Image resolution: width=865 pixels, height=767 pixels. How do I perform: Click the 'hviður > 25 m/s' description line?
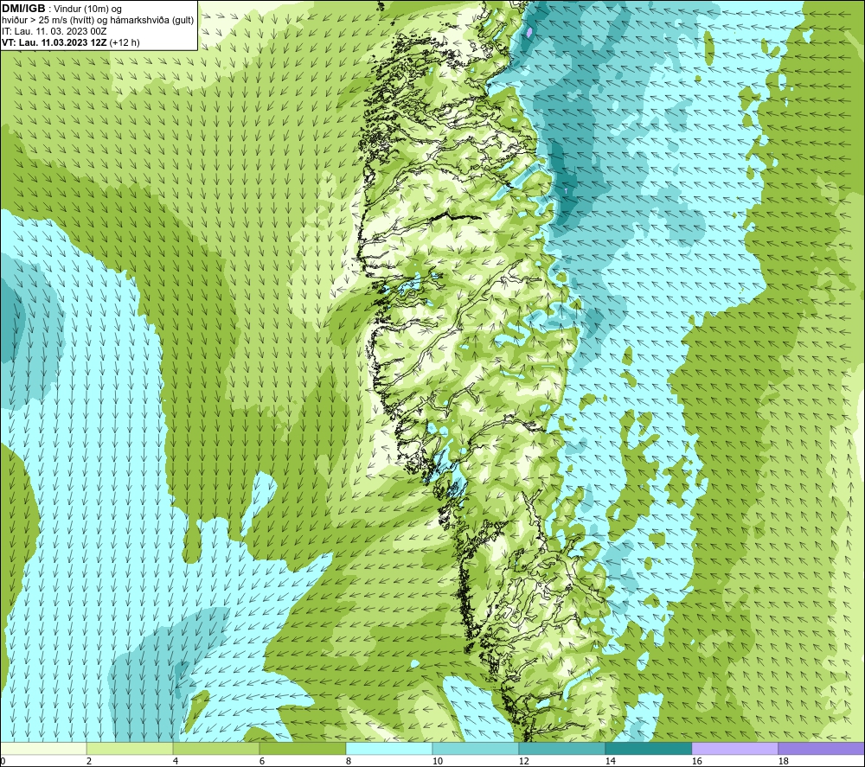[98, 21]
